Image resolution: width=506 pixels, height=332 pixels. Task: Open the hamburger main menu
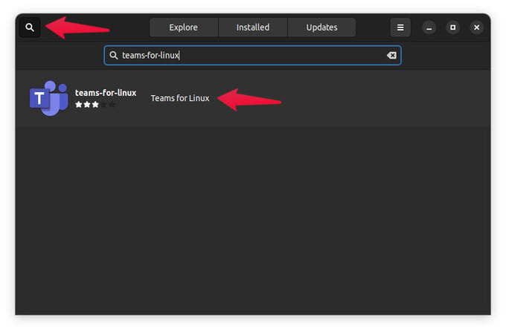pyautogui.click(x=400, y=27)
